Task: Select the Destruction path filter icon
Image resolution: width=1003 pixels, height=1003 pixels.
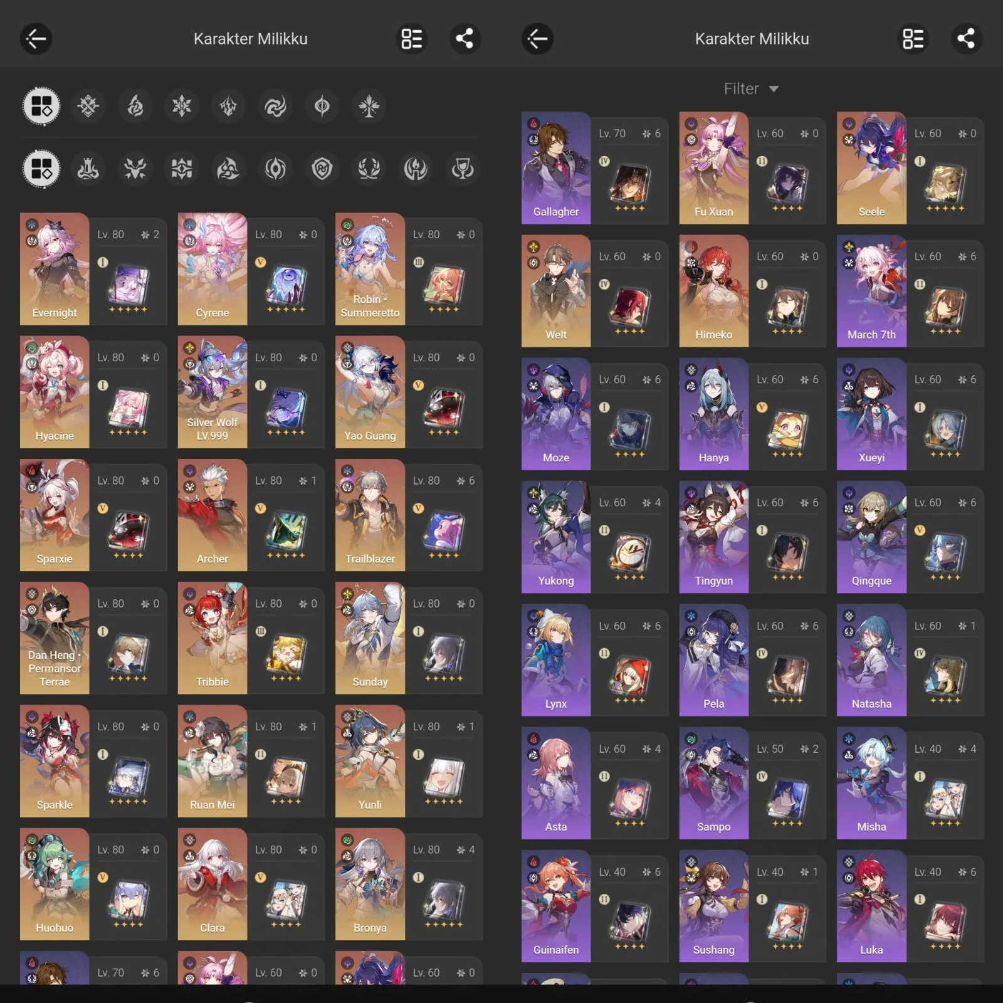Action: point(88,169)
